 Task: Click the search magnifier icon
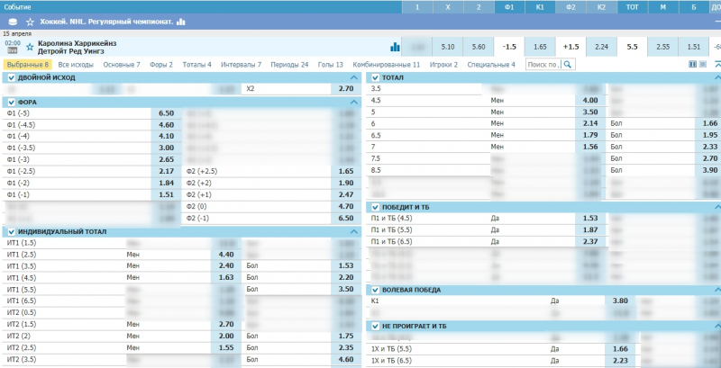[x=568, y=65]
